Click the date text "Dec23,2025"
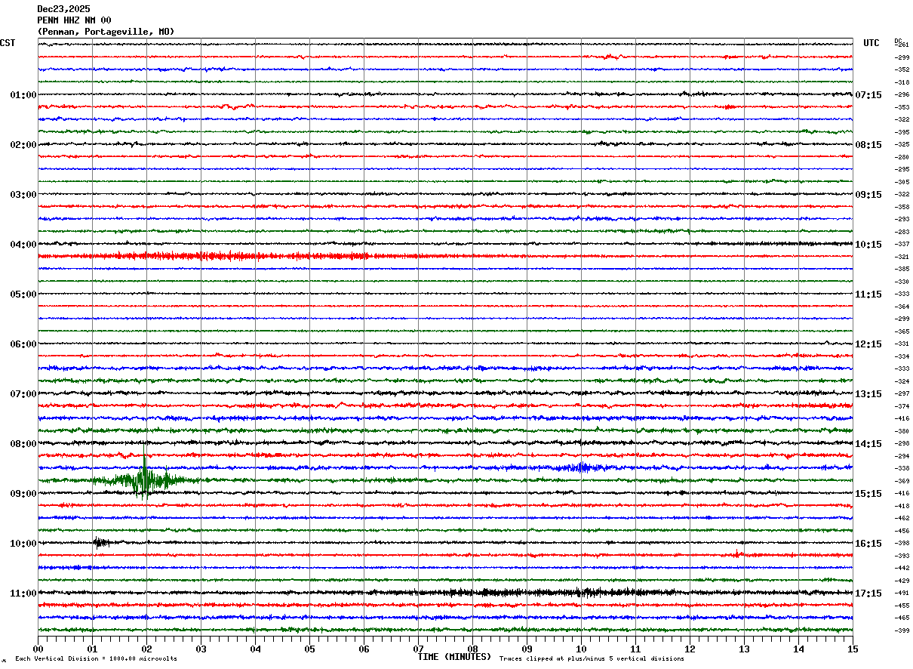 tap(63, 9)
